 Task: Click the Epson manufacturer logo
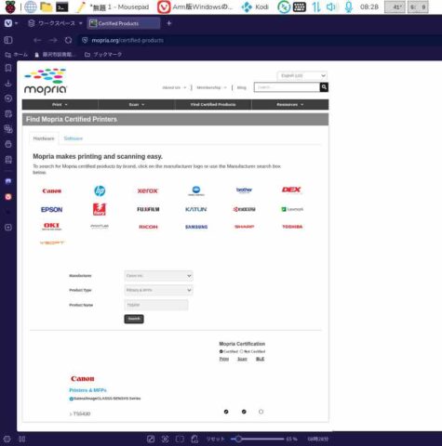52,210
